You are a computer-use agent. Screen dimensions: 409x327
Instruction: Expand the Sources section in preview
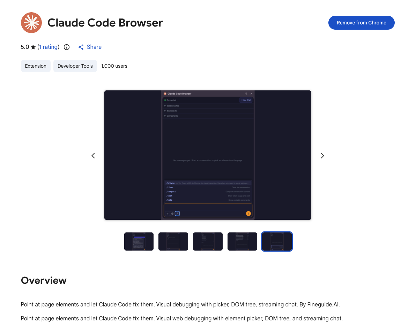[x=208, y=111]
